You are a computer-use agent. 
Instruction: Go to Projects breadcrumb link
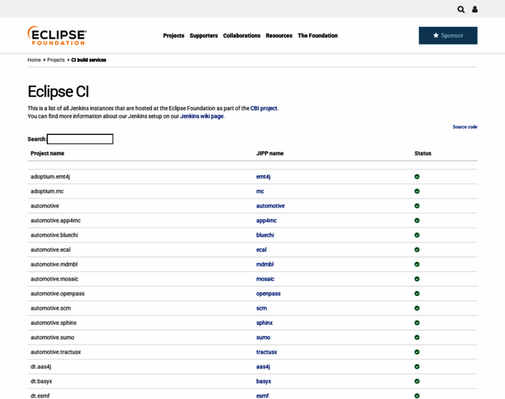[x=56, y=60]
